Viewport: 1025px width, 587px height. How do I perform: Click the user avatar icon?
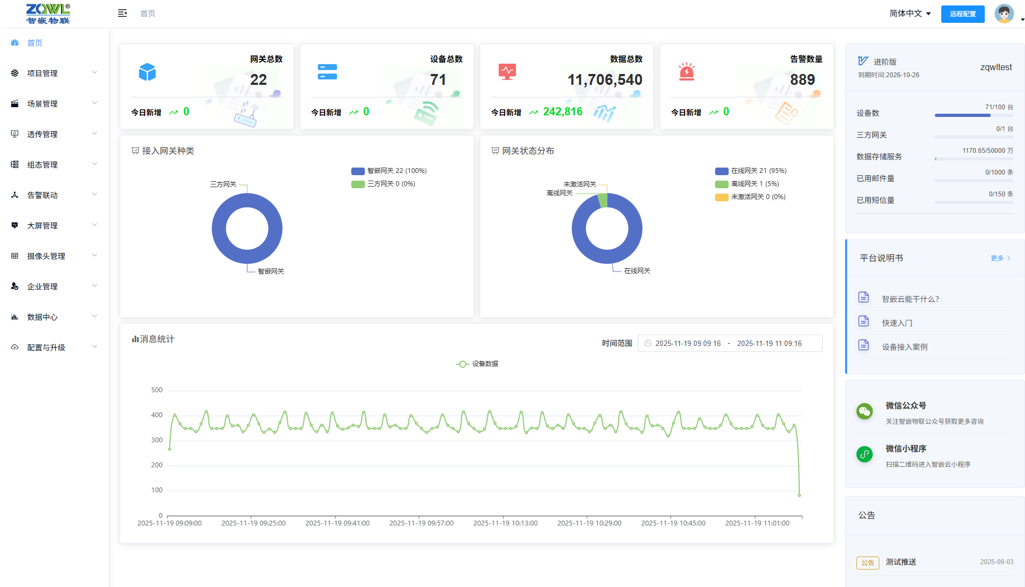1004,14
